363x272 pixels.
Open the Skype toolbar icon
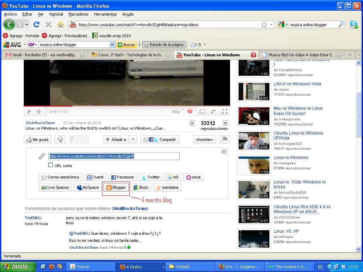353,24
